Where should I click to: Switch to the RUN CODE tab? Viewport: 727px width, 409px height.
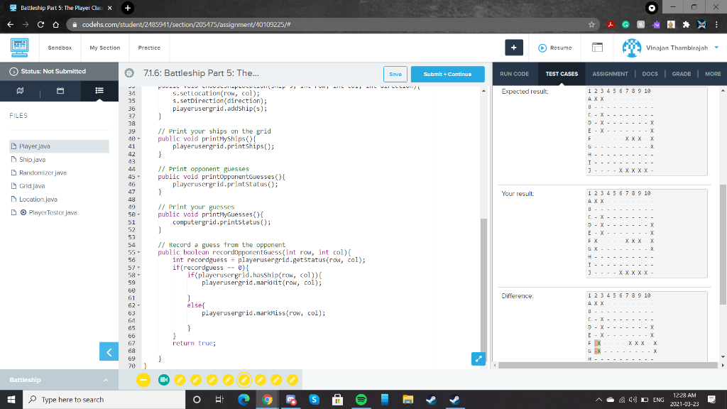(x=514, y=74)
